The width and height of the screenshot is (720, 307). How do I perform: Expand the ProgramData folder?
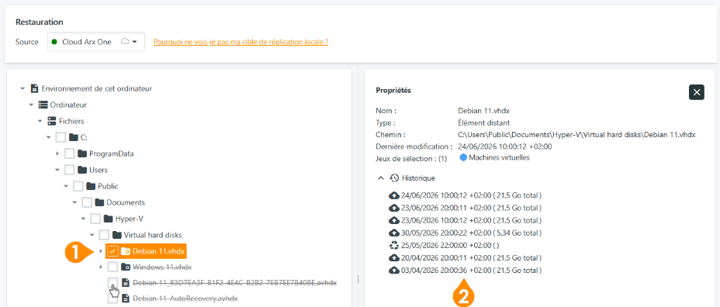(57, 153)
